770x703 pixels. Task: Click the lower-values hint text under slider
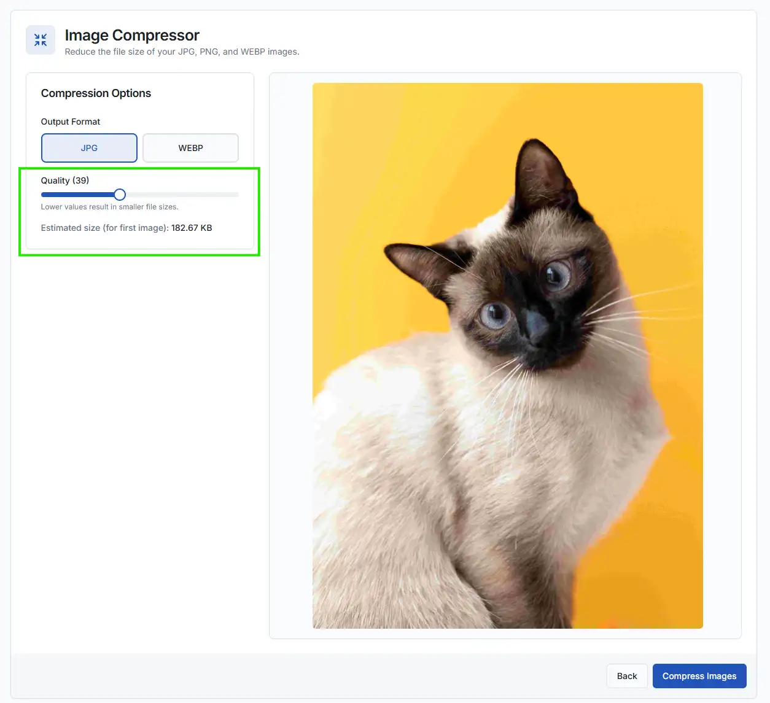(x=109, y=207)
